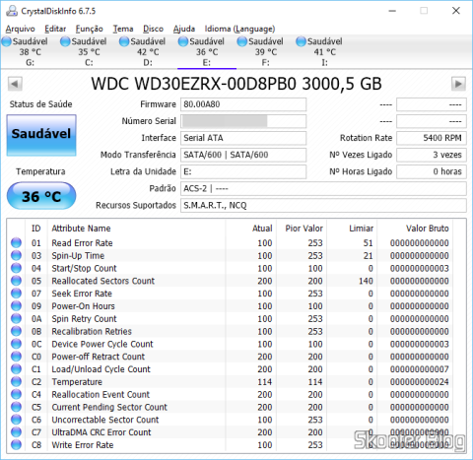Click status orb for Seek Error Rate
Image resolution: width=473 pixels, height=460 pixels.
click(x=16, y=294)
